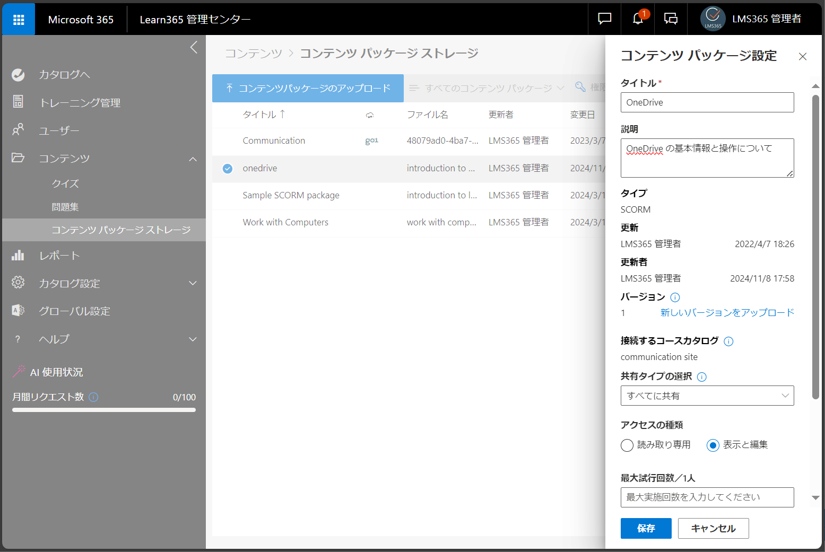The width and height of the screenshot is (825, 552).
Task: Click the ヘルプ question mark icon
Action: (18, 339)
